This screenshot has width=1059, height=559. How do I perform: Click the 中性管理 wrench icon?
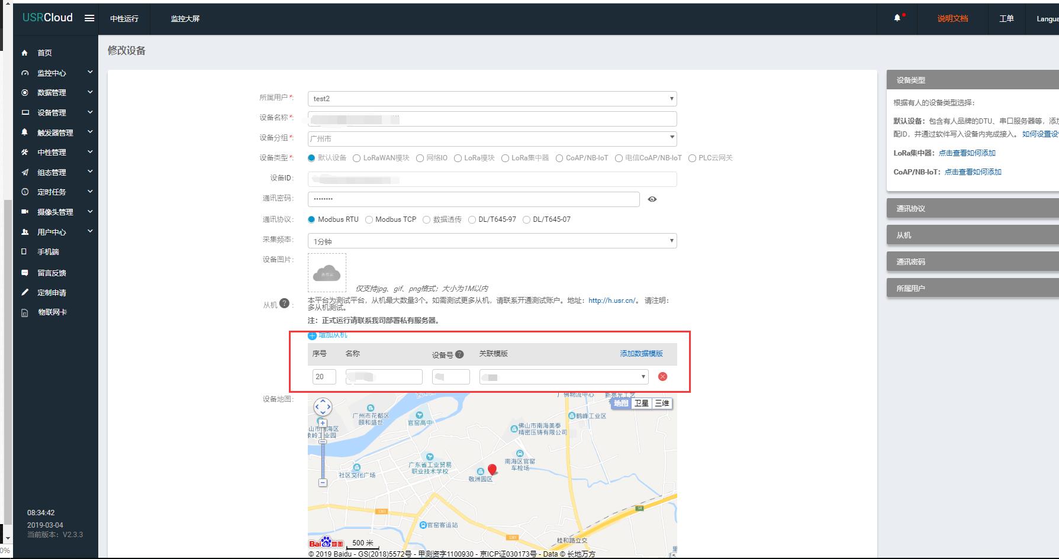(x=24, y=152)
